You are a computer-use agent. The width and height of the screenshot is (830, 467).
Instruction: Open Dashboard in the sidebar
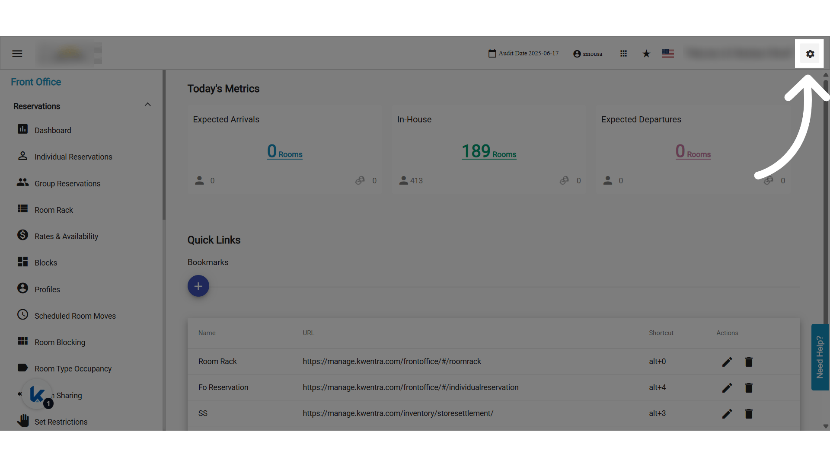[53, 130]
